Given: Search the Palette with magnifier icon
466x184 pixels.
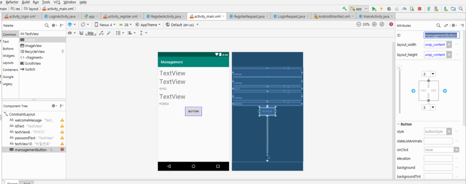Looking at the screenshot, I should 47,25.
